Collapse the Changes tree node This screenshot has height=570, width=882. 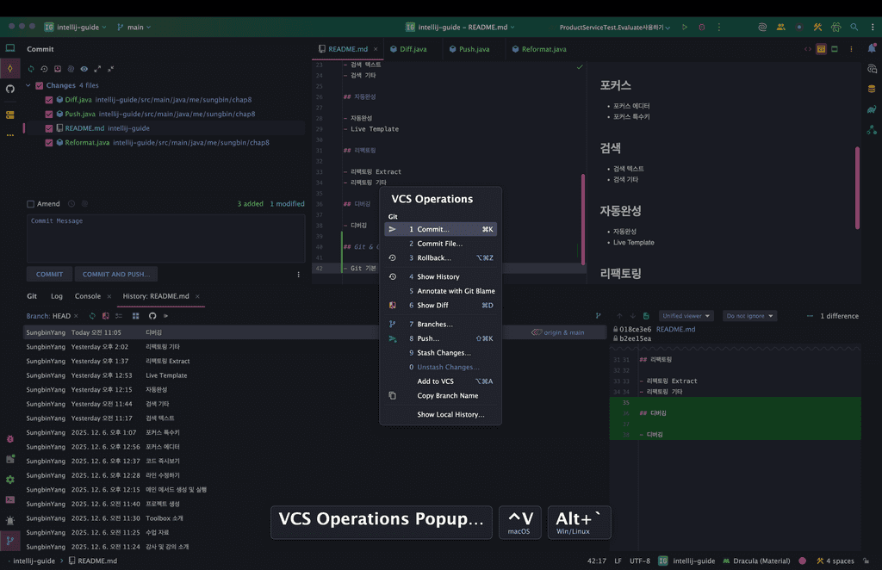point(28,85)
